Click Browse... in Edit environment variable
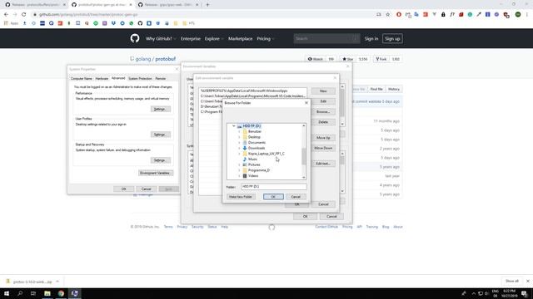 (x=323, y=112)
